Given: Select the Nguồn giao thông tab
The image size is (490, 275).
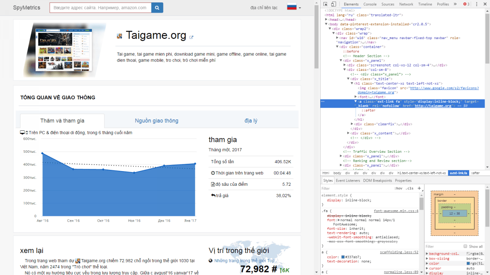Looking at the screenshot, I should pyautogui.click(x=157, y=121).
